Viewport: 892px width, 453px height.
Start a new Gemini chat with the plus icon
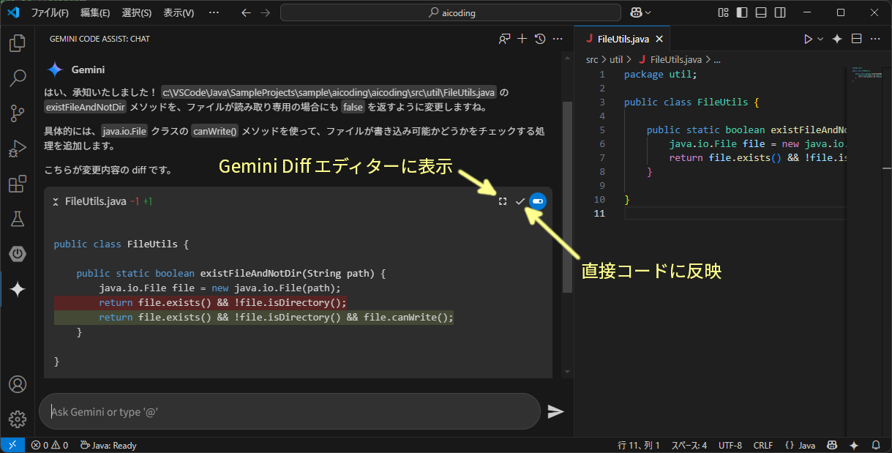point(522,39)
